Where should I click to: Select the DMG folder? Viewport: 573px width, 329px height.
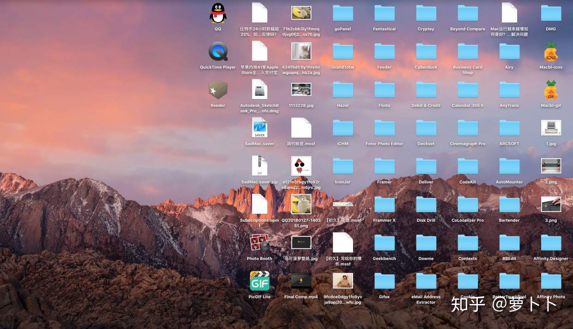pyautogui.click(x=551, y=13)
